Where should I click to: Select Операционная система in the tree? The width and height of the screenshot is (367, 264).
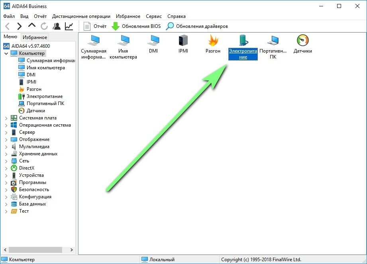[41, 125]
